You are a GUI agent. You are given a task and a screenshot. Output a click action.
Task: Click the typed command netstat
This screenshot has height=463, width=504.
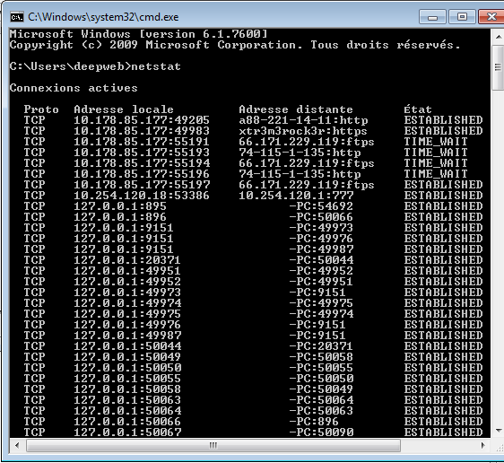[x=156, y=66]
